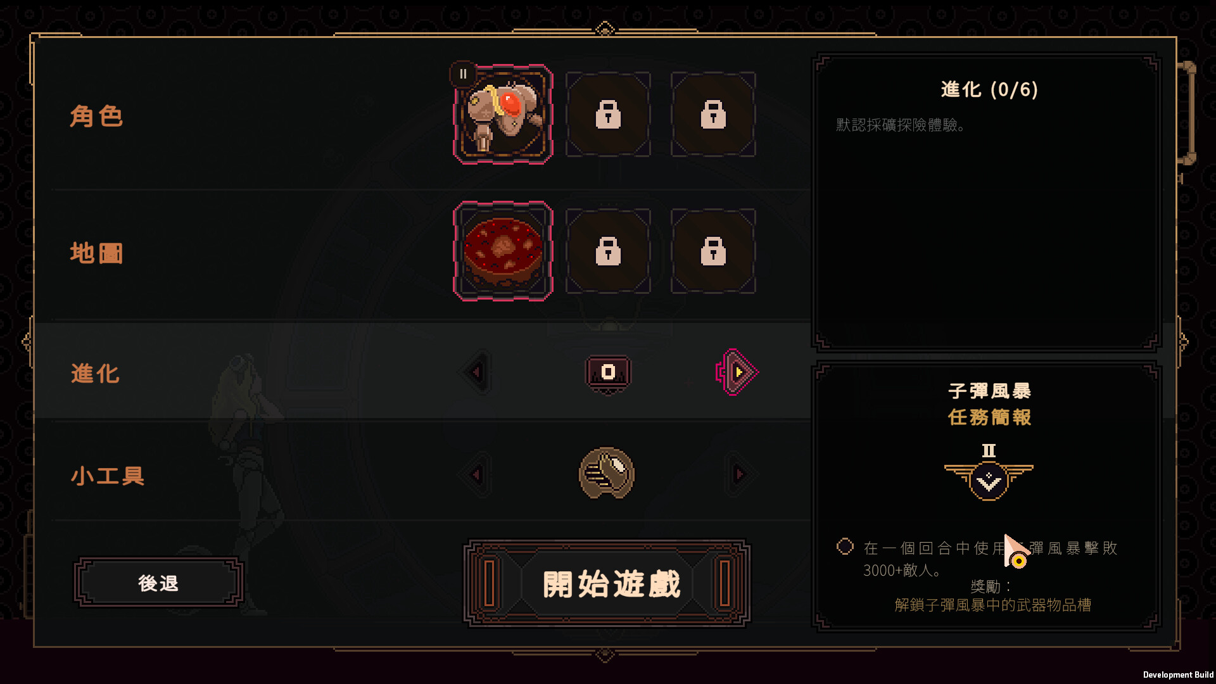This screenshot has height=684, width=1216.
Task: Toggle the mission objective circle for 3000+ enemies
Action: [x=845, y=547]
